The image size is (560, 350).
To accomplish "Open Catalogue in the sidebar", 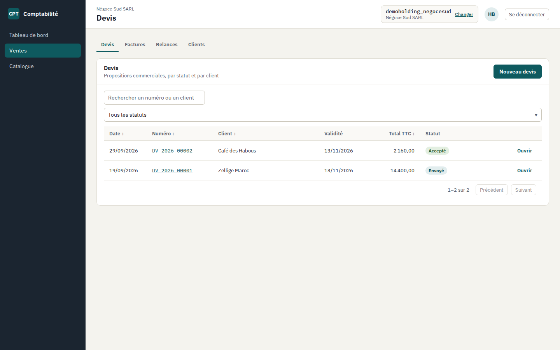I will click(x=43, y=66).
